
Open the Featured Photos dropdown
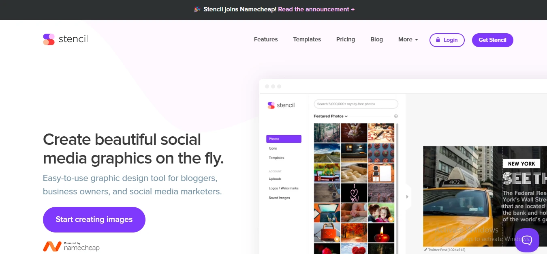(x=331, y=116)
